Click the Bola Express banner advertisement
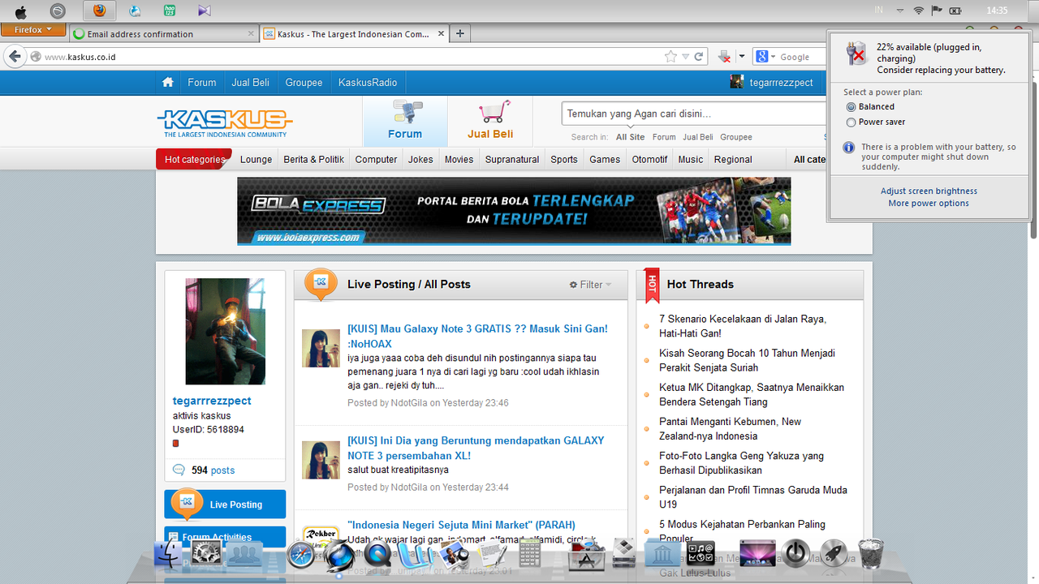Viewport: 1039px width, 584px height. [514, 211]
